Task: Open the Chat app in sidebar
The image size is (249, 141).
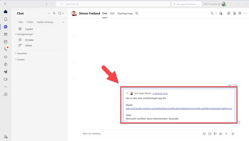Action: click(6, 27)
